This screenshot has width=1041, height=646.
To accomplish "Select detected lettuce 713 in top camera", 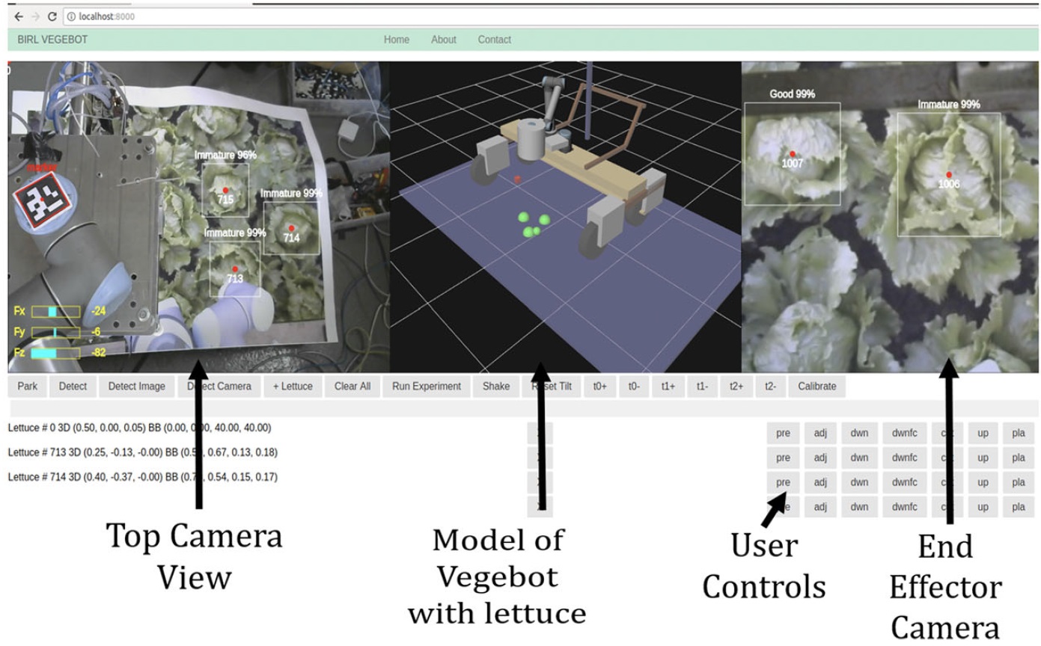I will (x=235, y=268).
